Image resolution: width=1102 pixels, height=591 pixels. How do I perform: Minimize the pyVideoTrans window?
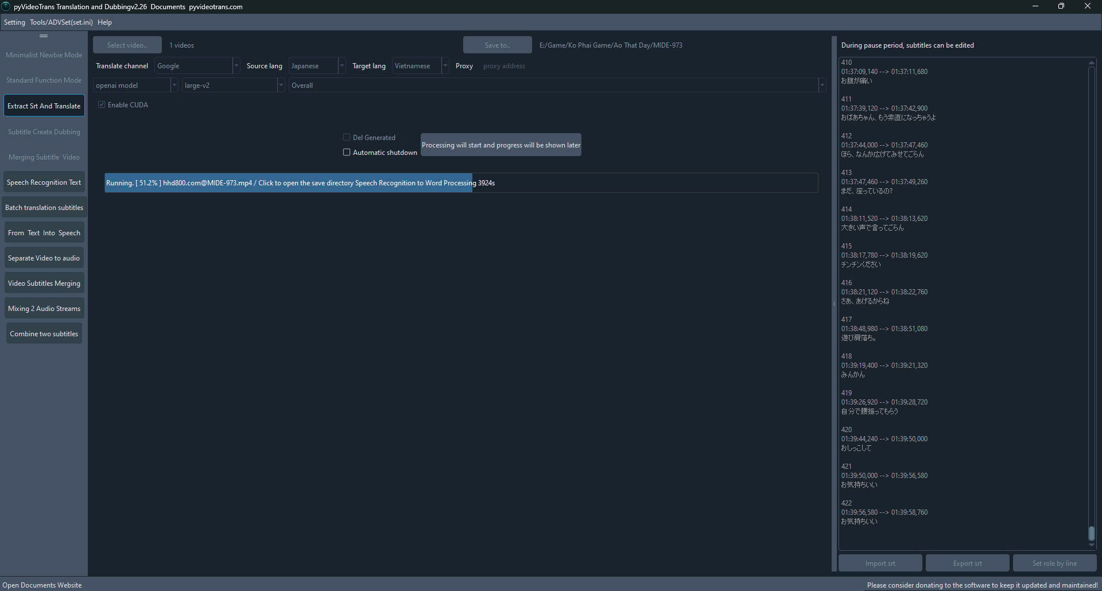point(1035,6)
